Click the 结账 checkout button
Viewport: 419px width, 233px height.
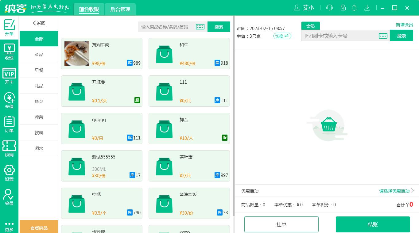373,224
